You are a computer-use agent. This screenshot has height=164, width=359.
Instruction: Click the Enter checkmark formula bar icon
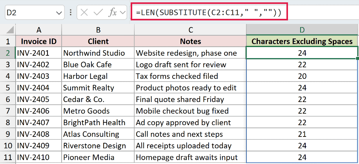pos(98,13)
